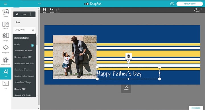The height and width of the screenshot is (110, 205).
Task: Click the side panel scrollbar
Action: (x=38, y=57)
